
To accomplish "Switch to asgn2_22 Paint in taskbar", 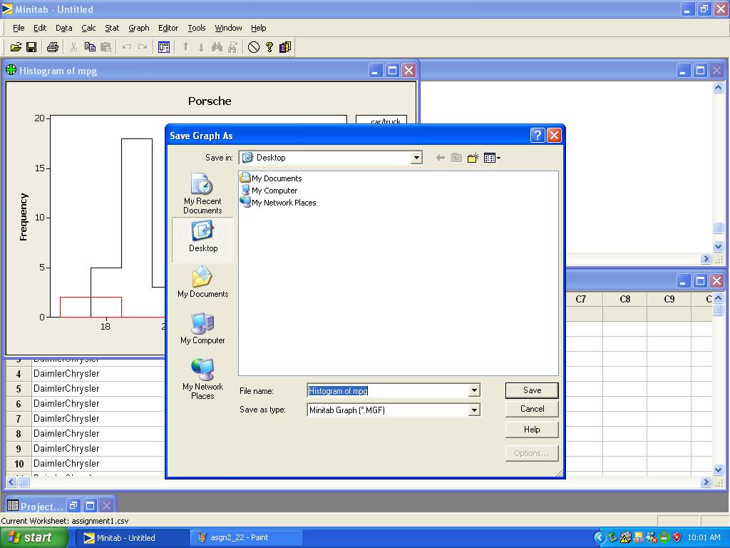I will [x=246, y=537].
